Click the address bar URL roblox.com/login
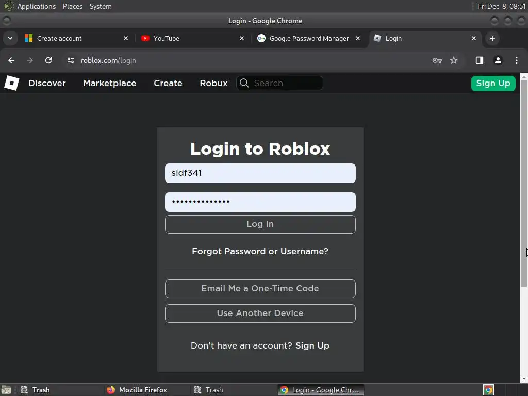This screenshot has width=528, height=396. point(108,60)
